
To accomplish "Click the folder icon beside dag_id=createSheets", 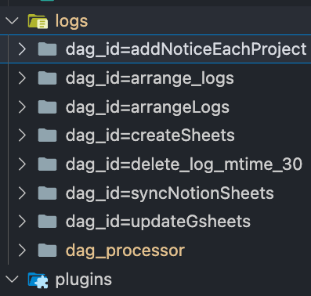I will 47,135.
